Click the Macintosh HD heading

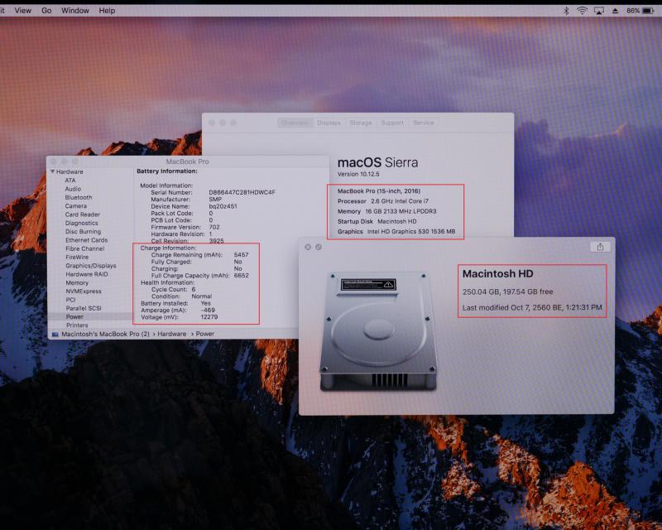498,274
